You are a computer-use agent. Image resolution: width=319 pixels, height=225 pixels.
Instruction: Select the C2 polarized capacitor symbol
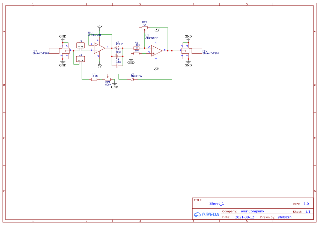(117, 56)
